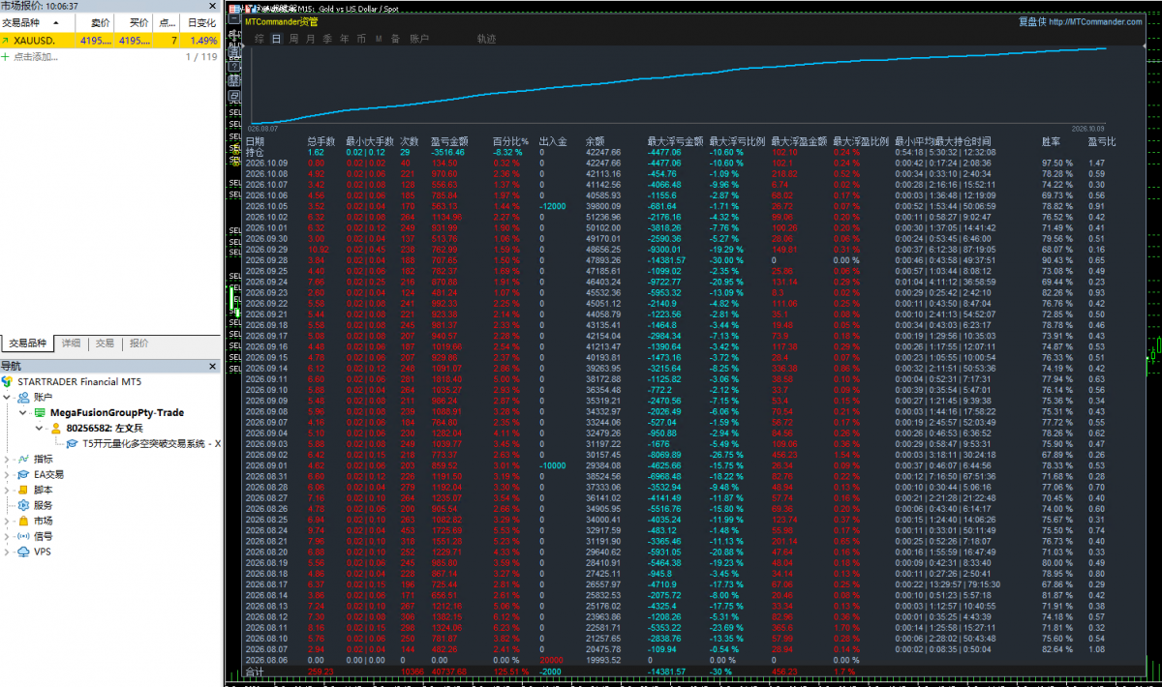Open the http://MTCommander.com link

click(x=1095, y=21)
